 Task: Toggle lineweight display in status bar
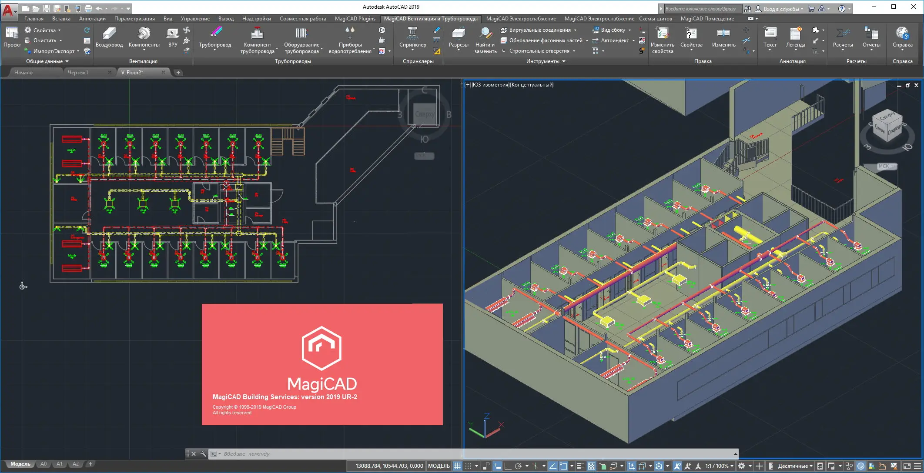pos(580,466)
